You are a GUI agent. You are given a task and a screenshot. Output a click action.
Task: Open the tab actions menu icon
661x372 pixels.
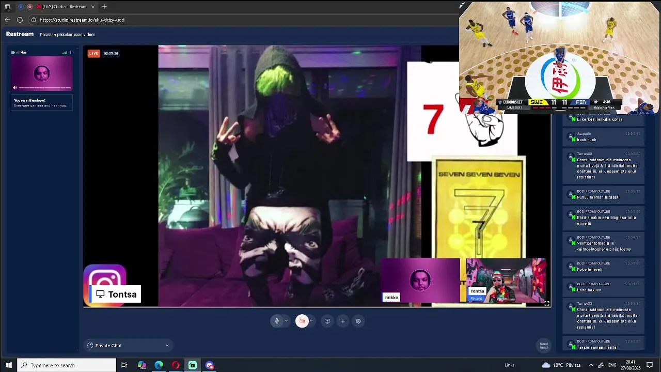click(x=7, y=7)
